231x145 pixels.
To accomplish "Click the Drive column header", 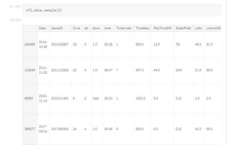I will (x=76, y=28).
